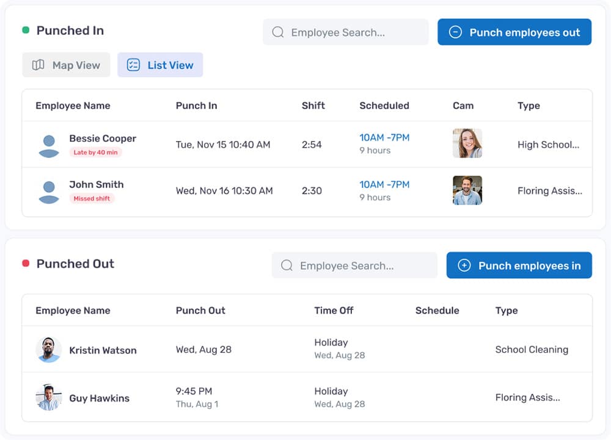Click the map icon in Map View

tap(38, 65)
